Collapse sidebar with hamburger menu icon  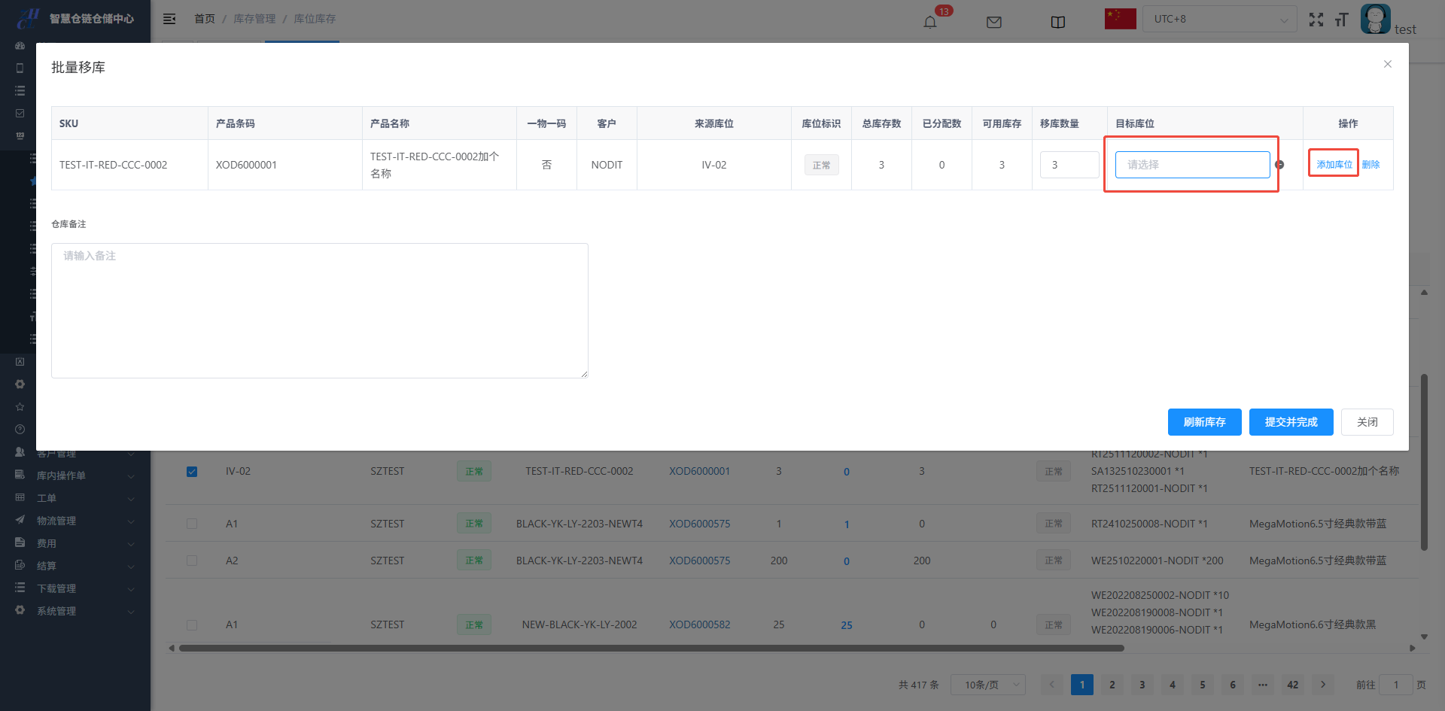pos(169,19)
